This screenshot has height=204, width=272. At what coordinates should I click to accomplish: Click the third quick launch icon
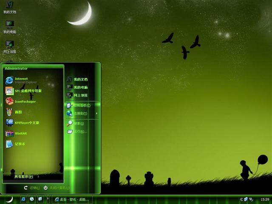[40, 199]
